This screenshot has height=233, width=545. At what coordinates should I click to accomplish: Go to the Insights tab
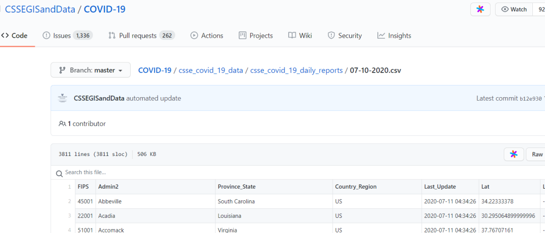tap(399, 36)
